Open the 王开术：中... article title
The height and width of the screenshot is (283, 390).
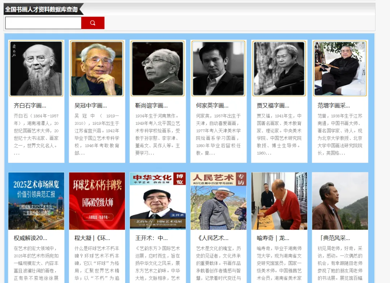point(151,238)
